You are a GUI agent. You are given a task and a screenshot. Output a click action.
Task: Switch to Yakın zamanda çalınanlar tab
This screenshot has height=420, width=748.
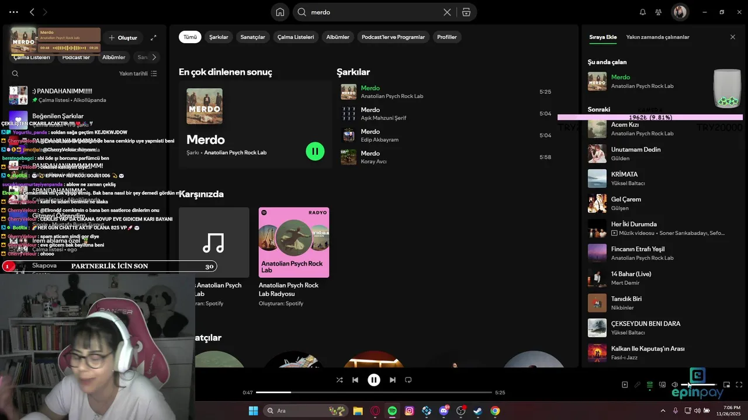coord(657,37)
